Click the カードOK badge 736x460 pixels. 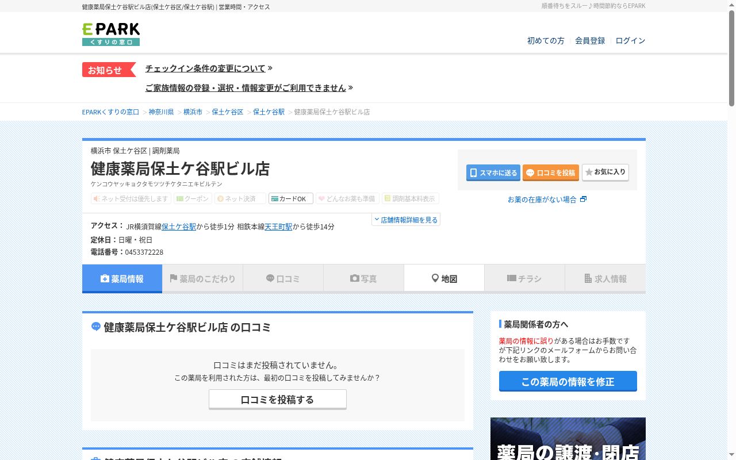[291, 198]
